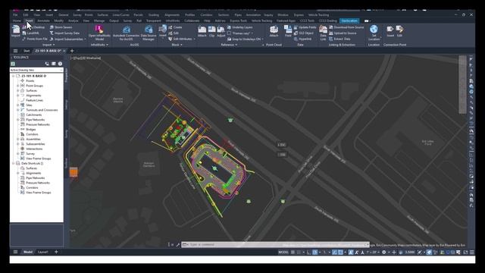Click the Import icon in the ribbon
Viewport: 485px width, 273px height.
pos(15,31)
